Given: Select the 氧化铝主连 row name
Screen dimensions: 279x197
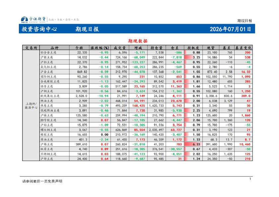Looking at the screenshot, I should click(x=48, y=67).
